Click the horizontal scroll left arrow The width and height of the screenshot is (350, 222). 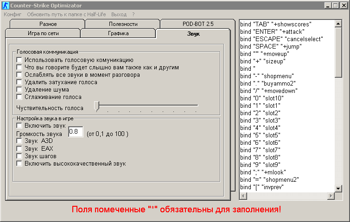tap(243, 196)
